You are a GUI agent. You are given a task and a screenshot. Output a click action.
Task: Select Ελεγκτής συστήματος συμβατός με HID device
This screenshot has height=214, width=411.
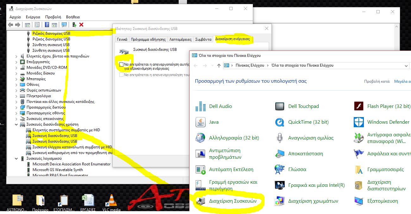pos(66,130)
